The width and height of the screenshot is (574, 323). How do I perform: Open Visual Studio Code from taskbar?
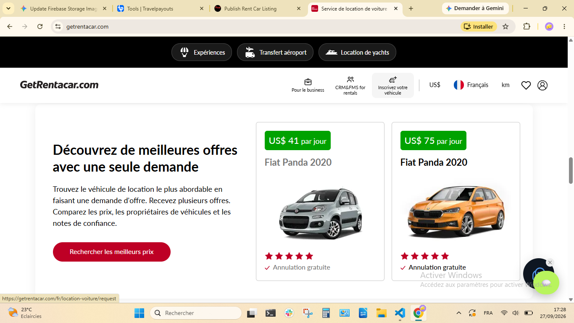[400, 313]
